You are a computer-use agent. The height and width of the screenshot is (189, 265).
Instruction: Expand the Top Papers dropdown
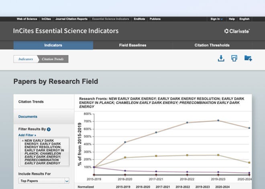(44, 181)
